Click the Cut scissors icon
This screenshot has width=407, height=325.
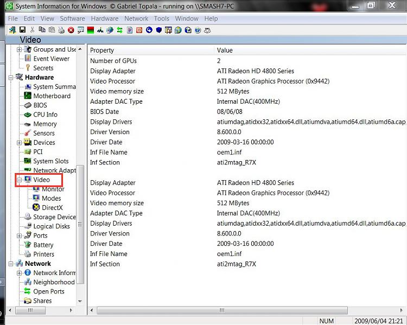point(32,30)
